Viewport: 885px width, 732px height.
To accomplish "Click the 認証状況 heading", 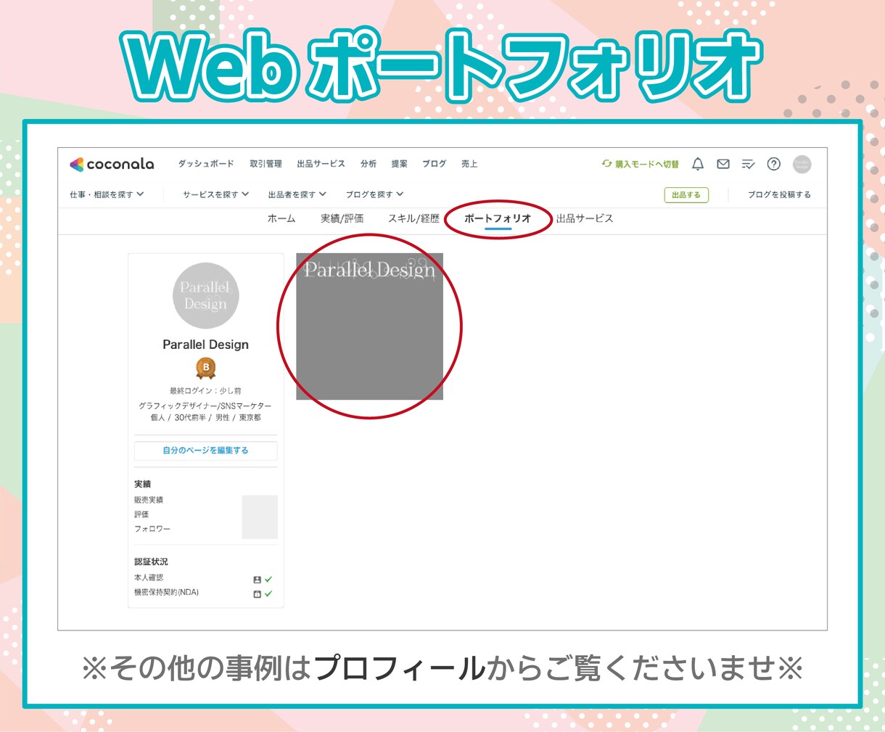I will pos(151,562).
